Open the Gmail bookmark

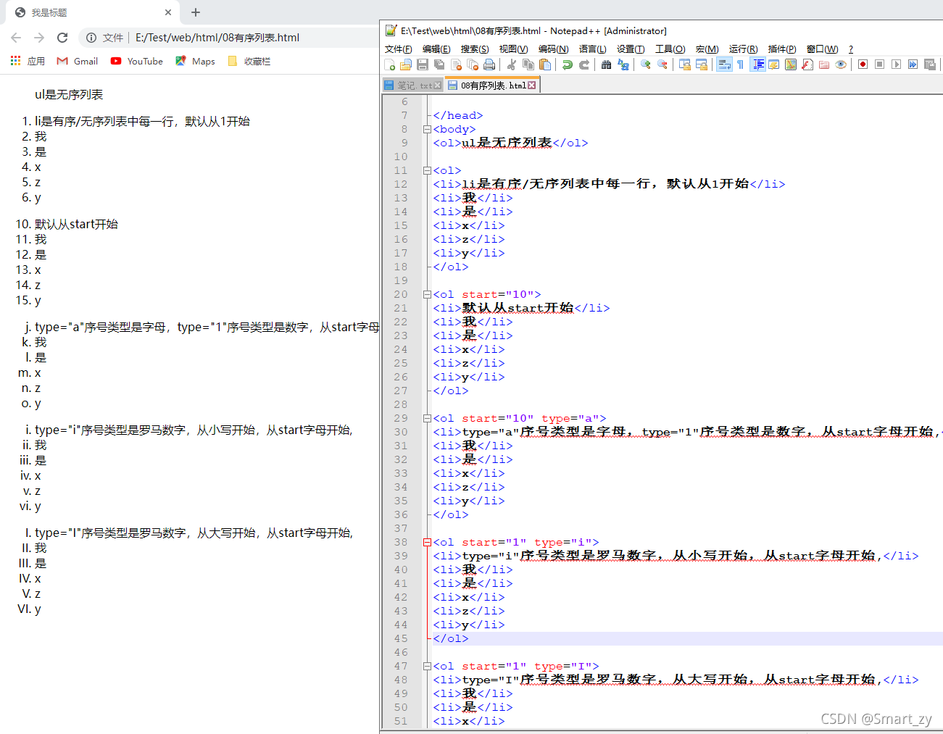(78, 62)
